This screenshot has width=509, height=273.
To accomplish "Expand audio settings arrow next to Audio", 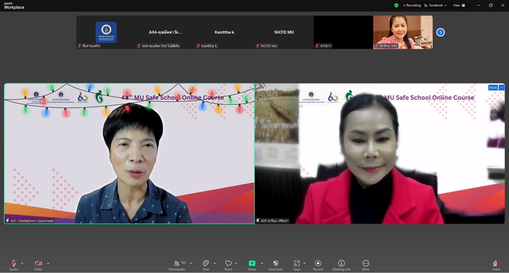I will pyautogui.click(x=22, y=263).
